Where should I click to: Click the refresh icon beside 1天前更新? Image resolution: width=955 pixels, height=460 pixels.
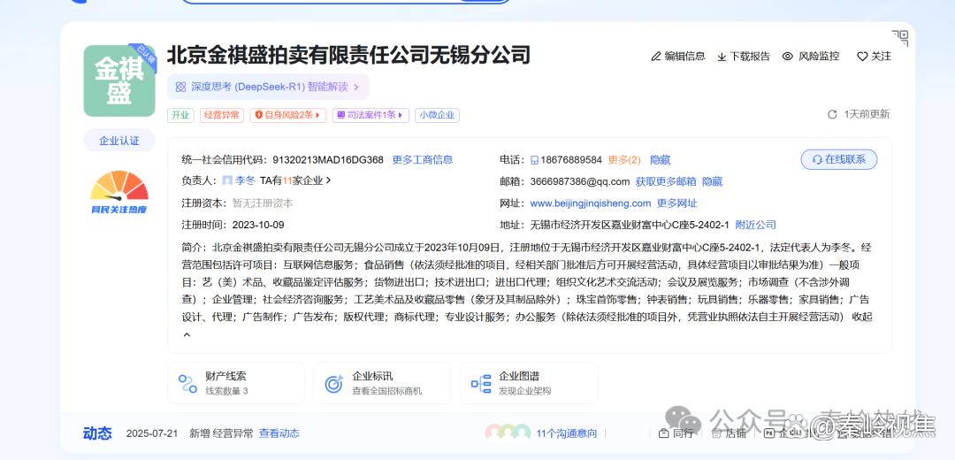[832, 114]
